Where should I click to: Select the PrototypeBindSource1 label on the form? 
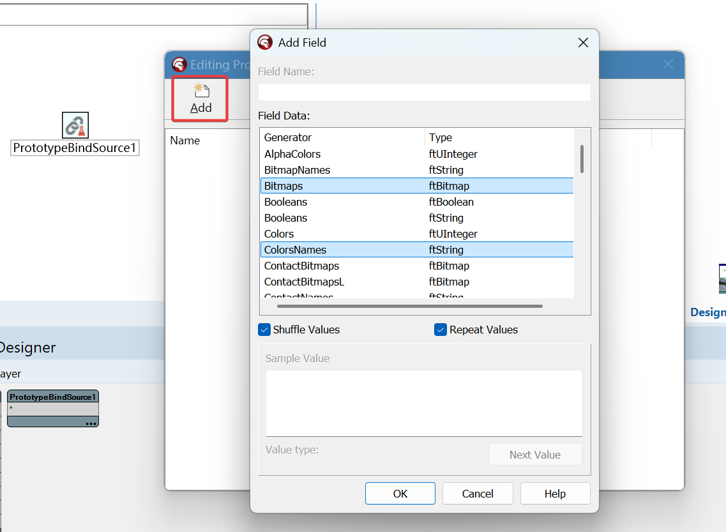pyautogui.click(x=75, y=148)
